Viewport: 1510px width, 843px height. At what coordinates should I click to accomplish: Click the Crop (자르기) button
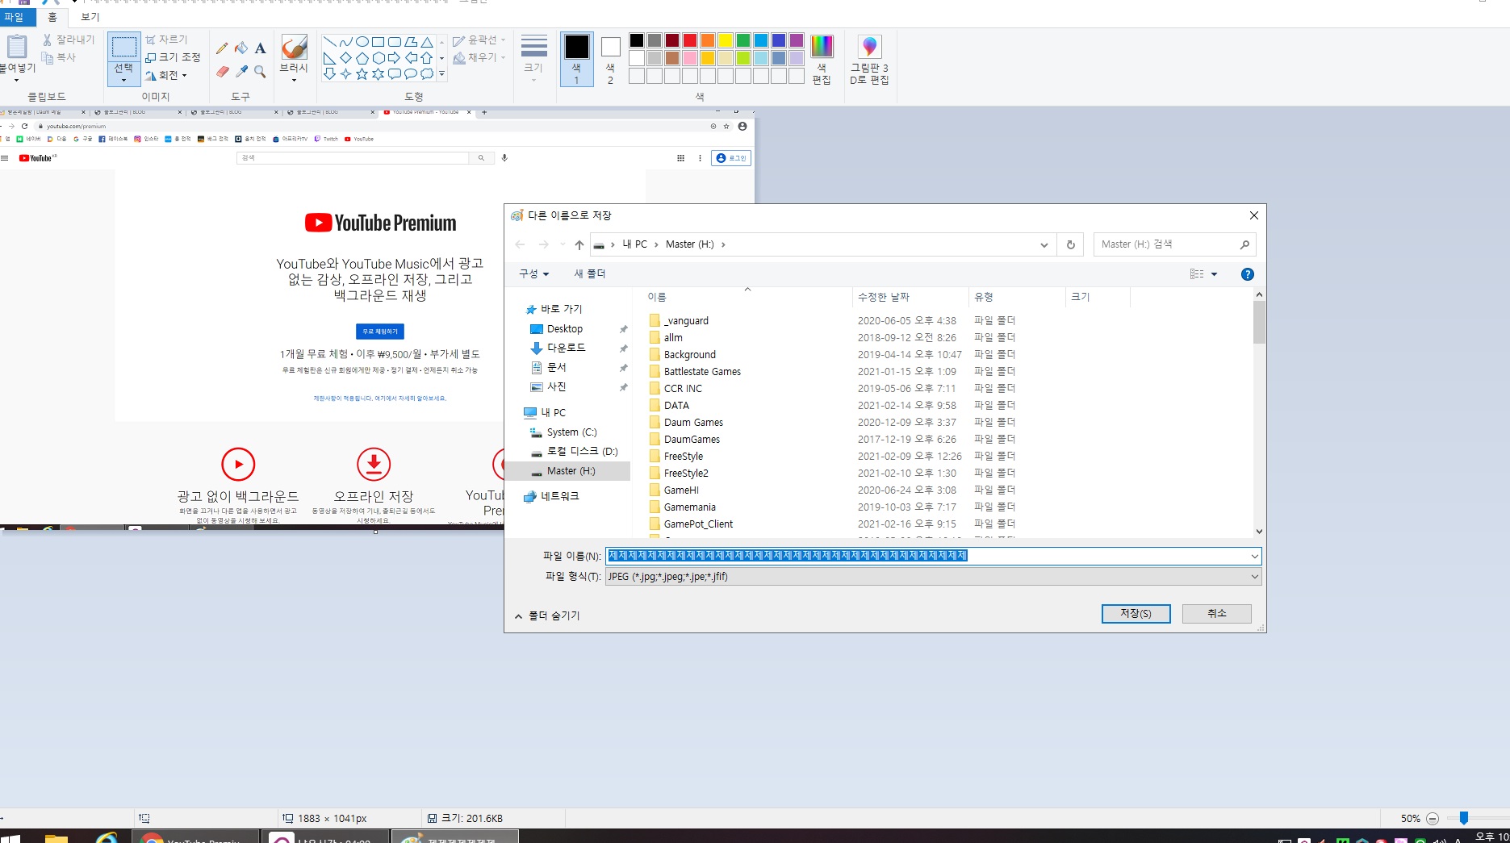(x=166, y=40)
